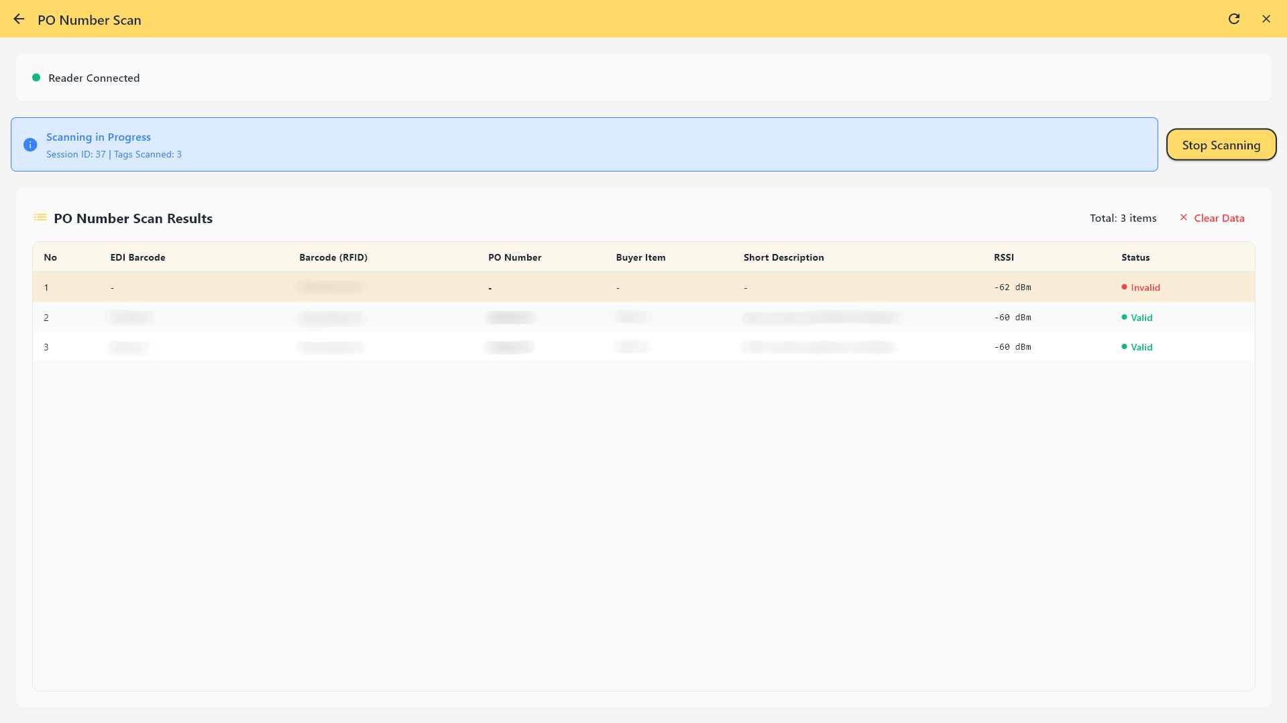This screenshot has width=1287, height=723.
Task: Click the back arrow icon
Action: (x=19, y=19)
